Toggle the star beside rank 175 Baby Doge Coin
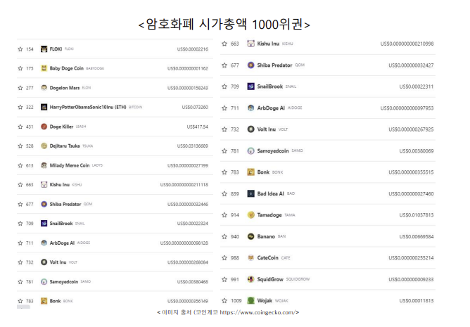Image resolution: width=470 pixels, height=327 pixels. click(20, 68)
